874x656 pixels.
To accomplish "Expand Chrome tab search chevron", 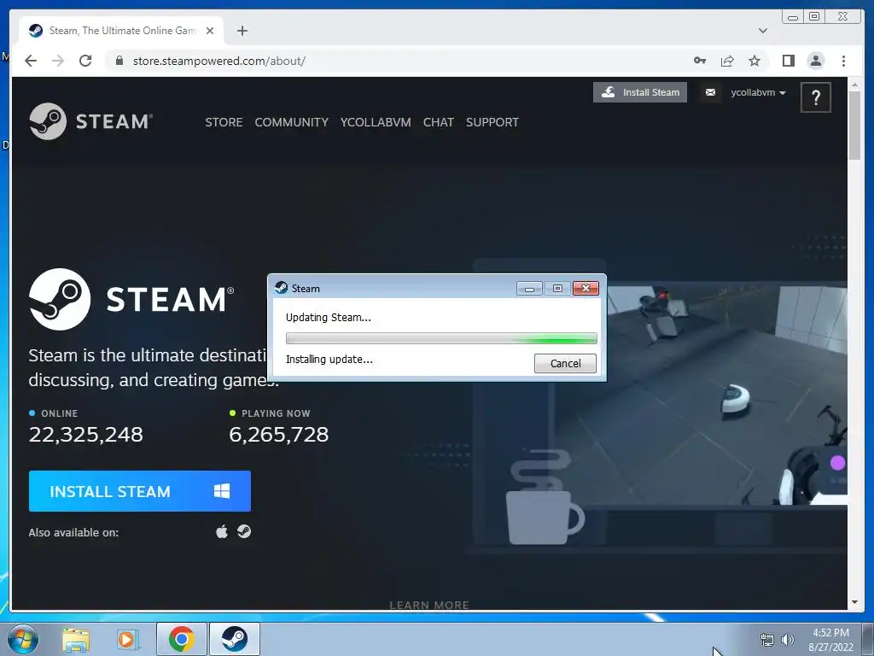I will point(763,31).
